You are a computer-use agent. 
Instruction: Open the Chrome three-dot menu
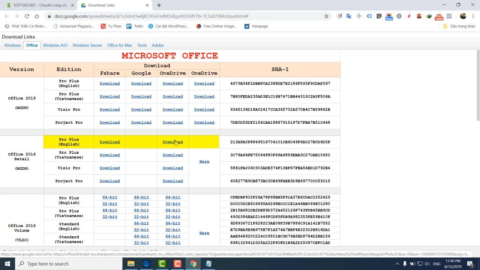pos(473,16)
